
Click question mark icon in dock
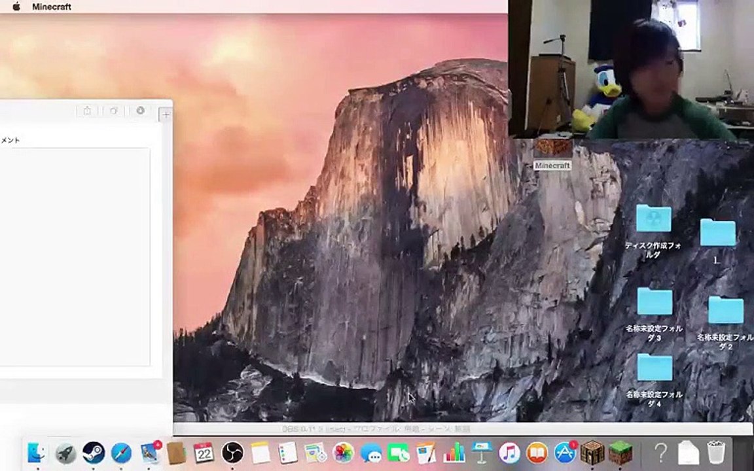661,453
